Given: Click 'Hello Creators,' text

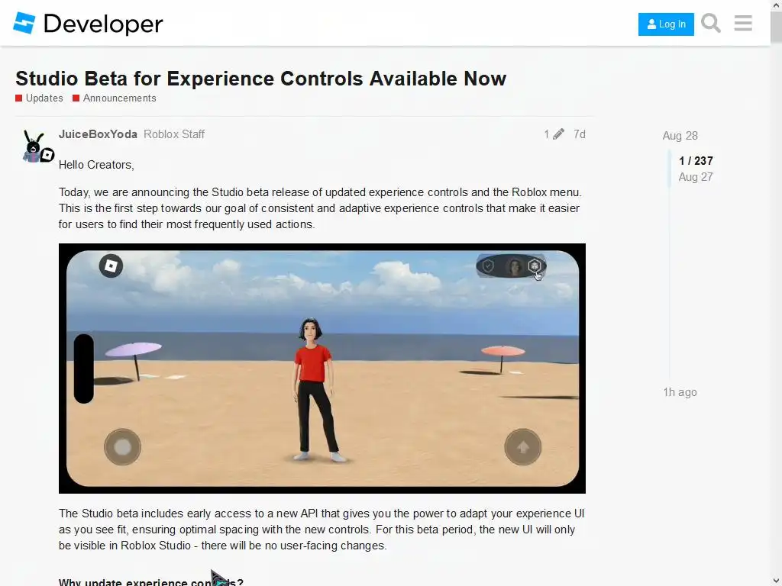Looking at the screenshot, I should coord(96,165).
